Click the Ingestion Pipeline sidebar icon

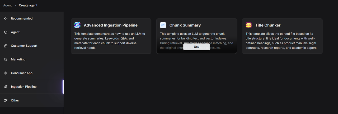(x=6, y=87)
